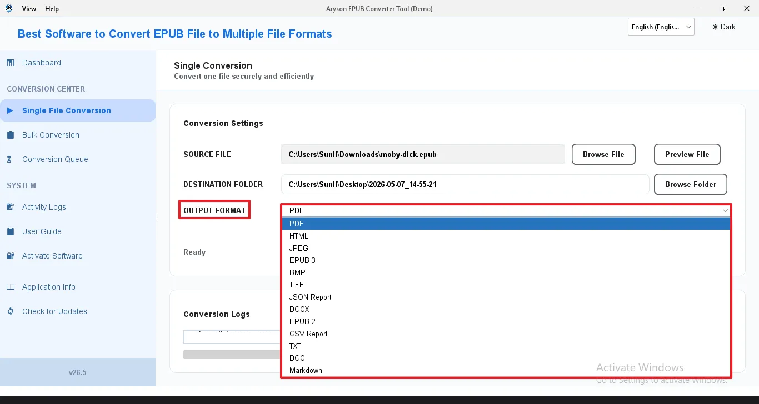759x404 pixels.
Task: Click the Ready status text
Action: point(194,252)
